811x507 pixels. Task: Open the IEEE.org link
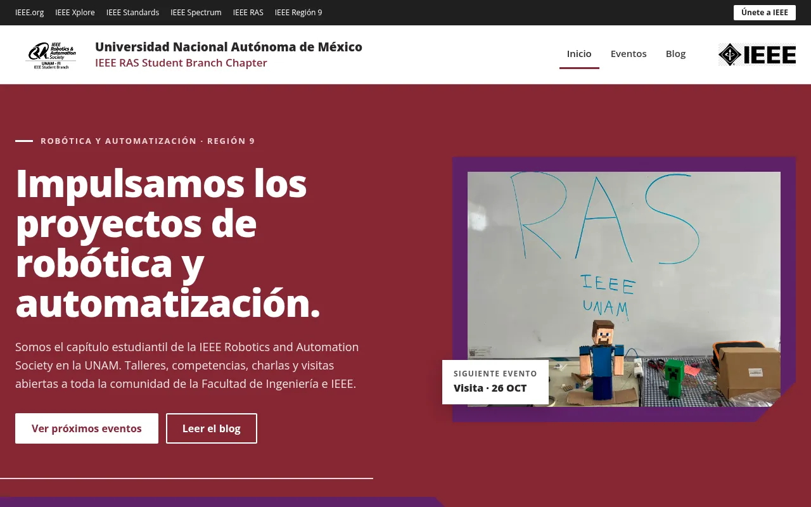click(30, 13)
